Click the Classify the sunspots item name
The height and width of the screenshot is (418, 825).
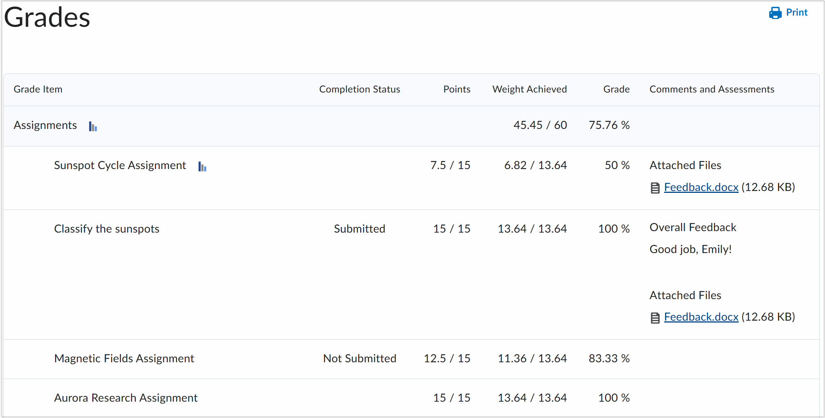pos(106,229)
